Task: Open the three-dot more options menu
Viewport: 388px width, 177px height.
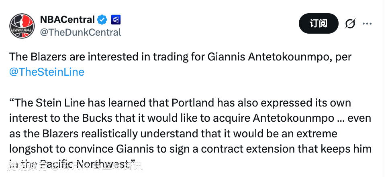Action: 367,24
